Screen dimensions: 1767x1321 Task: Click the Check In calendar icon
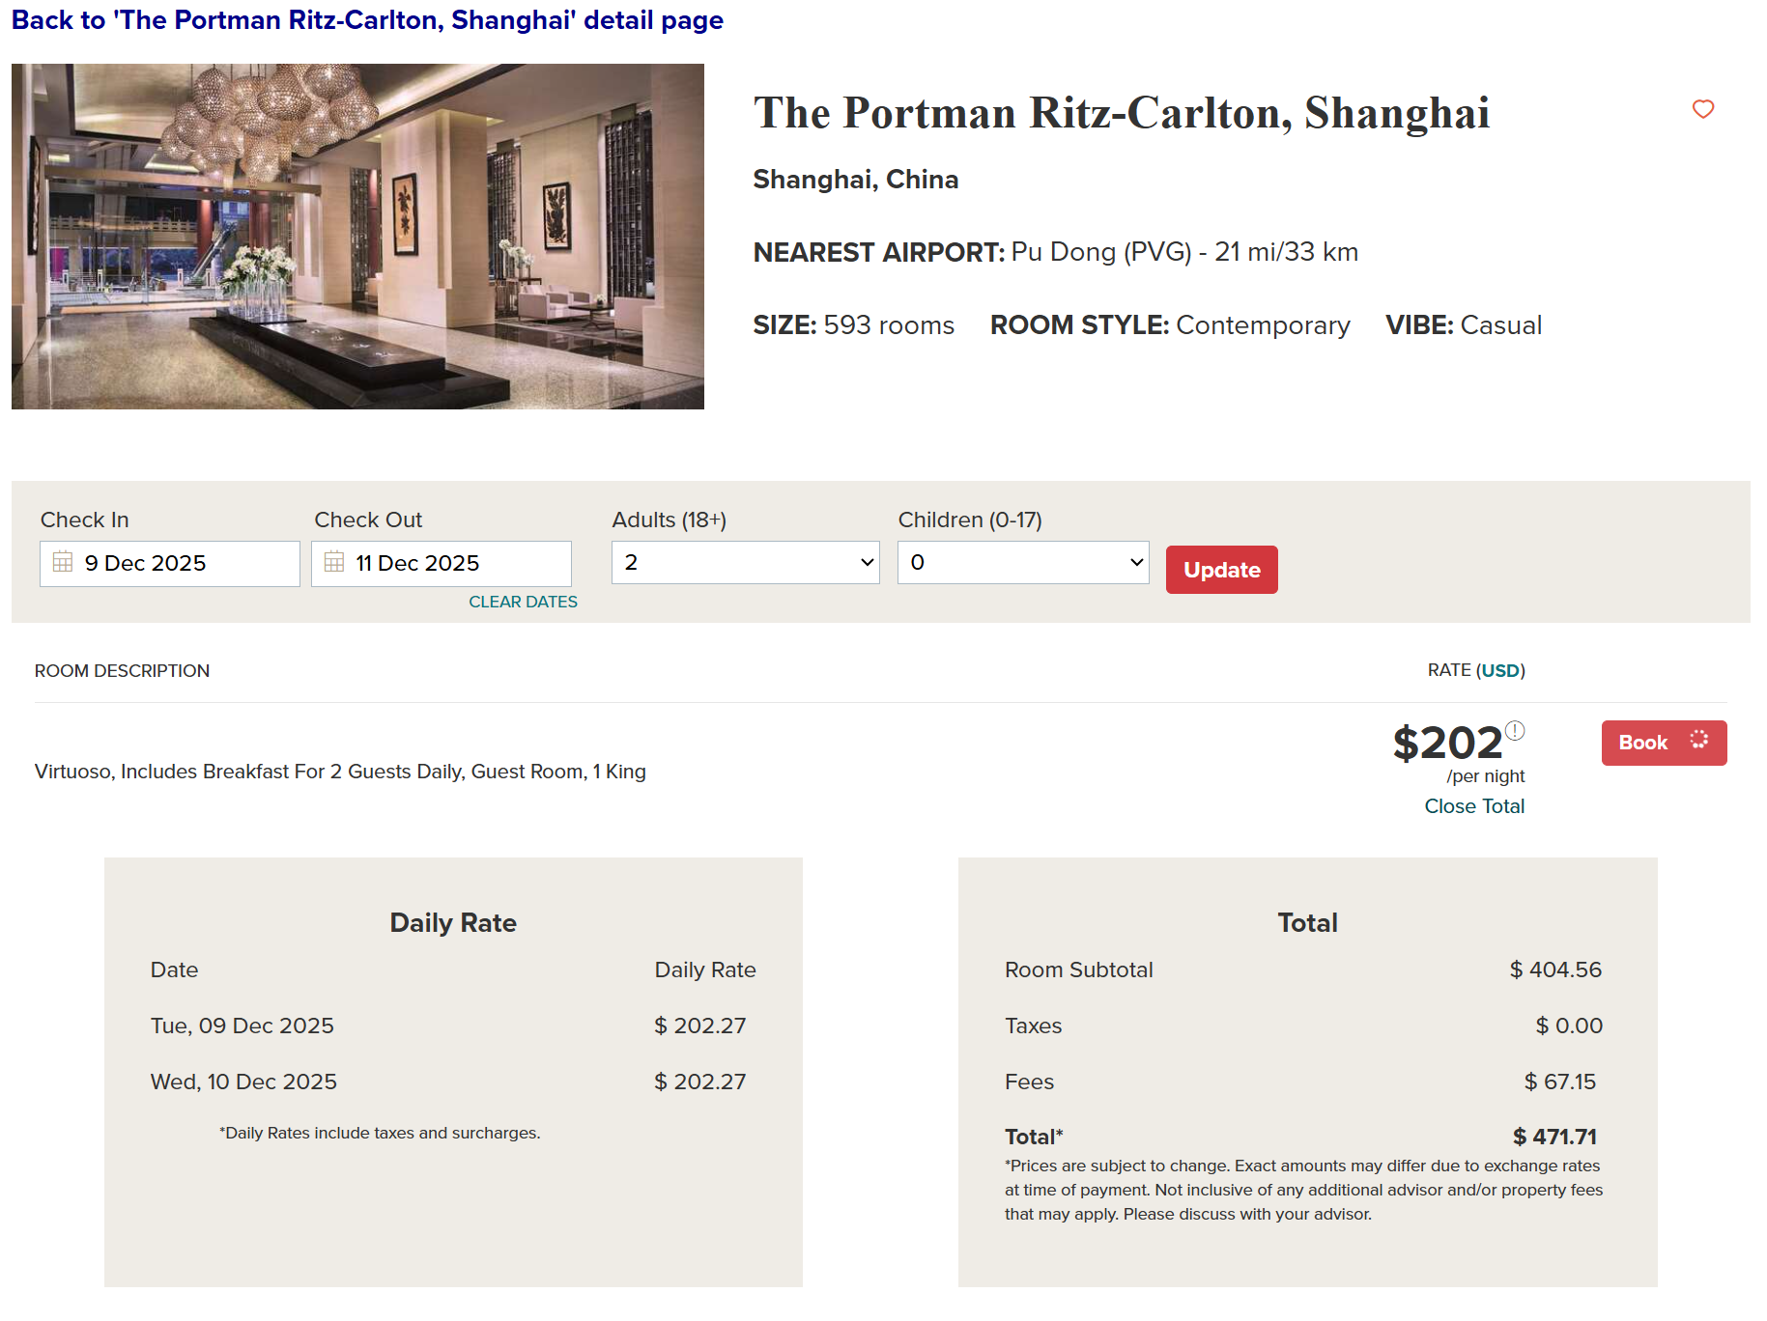[63, 562]
